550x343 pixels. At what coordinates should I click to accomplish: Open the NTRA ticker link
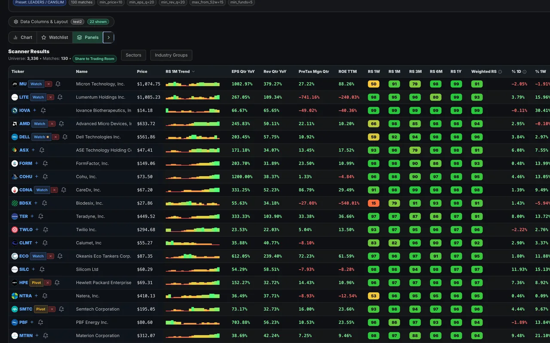25,296
